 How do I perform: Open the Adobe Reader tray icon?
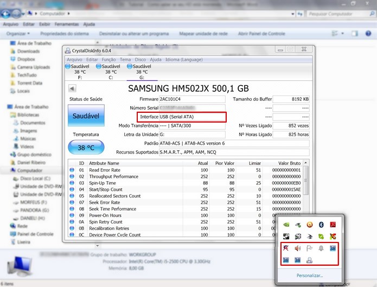click(x=333, y=224)
